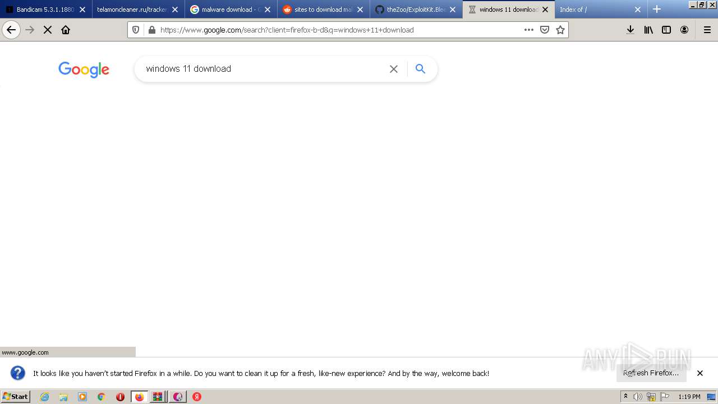Click the Google logo
The height and width of the screenshot is (404, 718).
click(84, 70)
